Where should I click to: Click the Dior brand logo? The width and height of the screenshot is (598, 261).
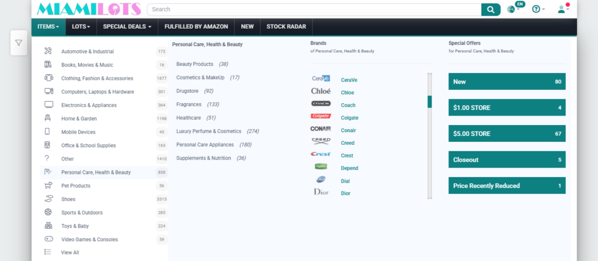pos(321,192)
